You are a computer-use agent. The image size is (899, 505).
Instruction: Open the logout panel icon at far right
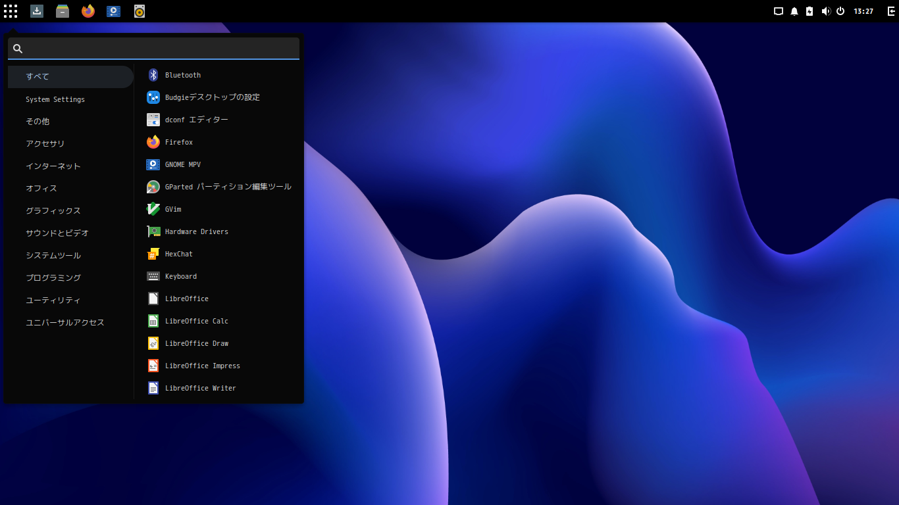point(891,11)
